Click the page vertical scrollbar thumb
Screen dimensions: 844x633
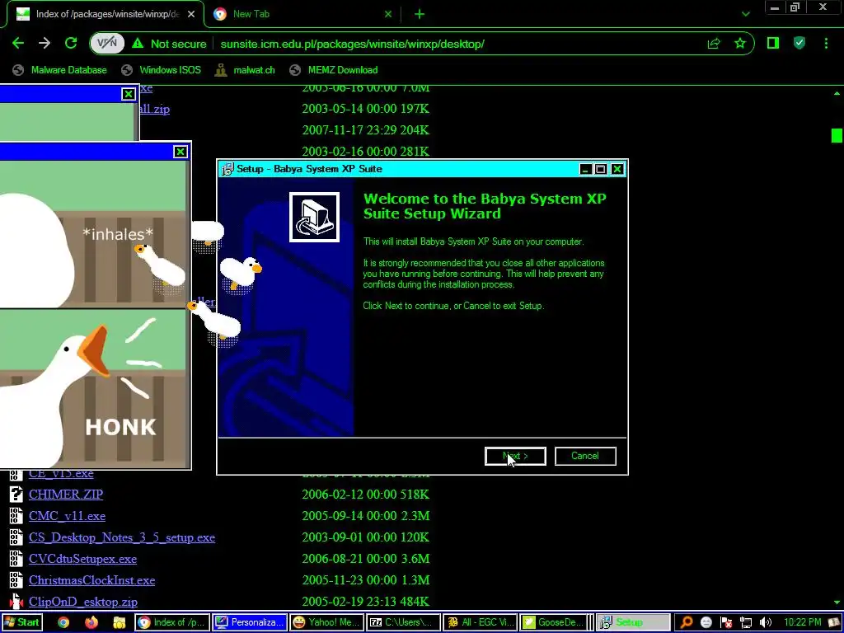click(837, 136)
